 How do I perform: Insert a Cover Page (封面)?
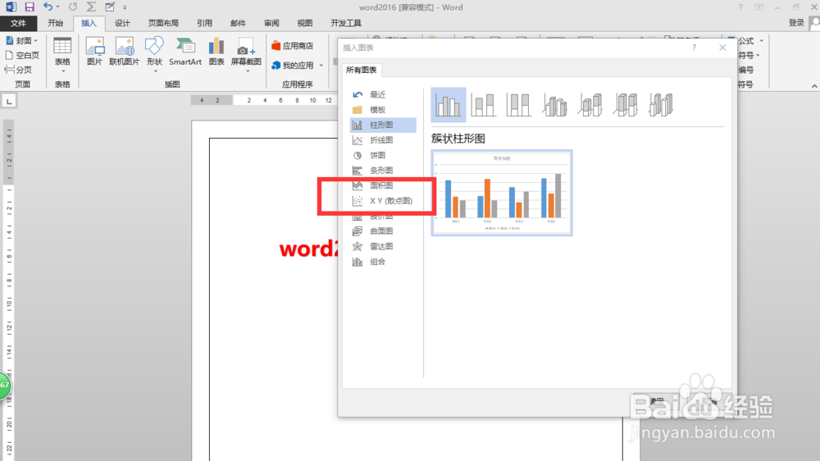(x=19, y=41)
